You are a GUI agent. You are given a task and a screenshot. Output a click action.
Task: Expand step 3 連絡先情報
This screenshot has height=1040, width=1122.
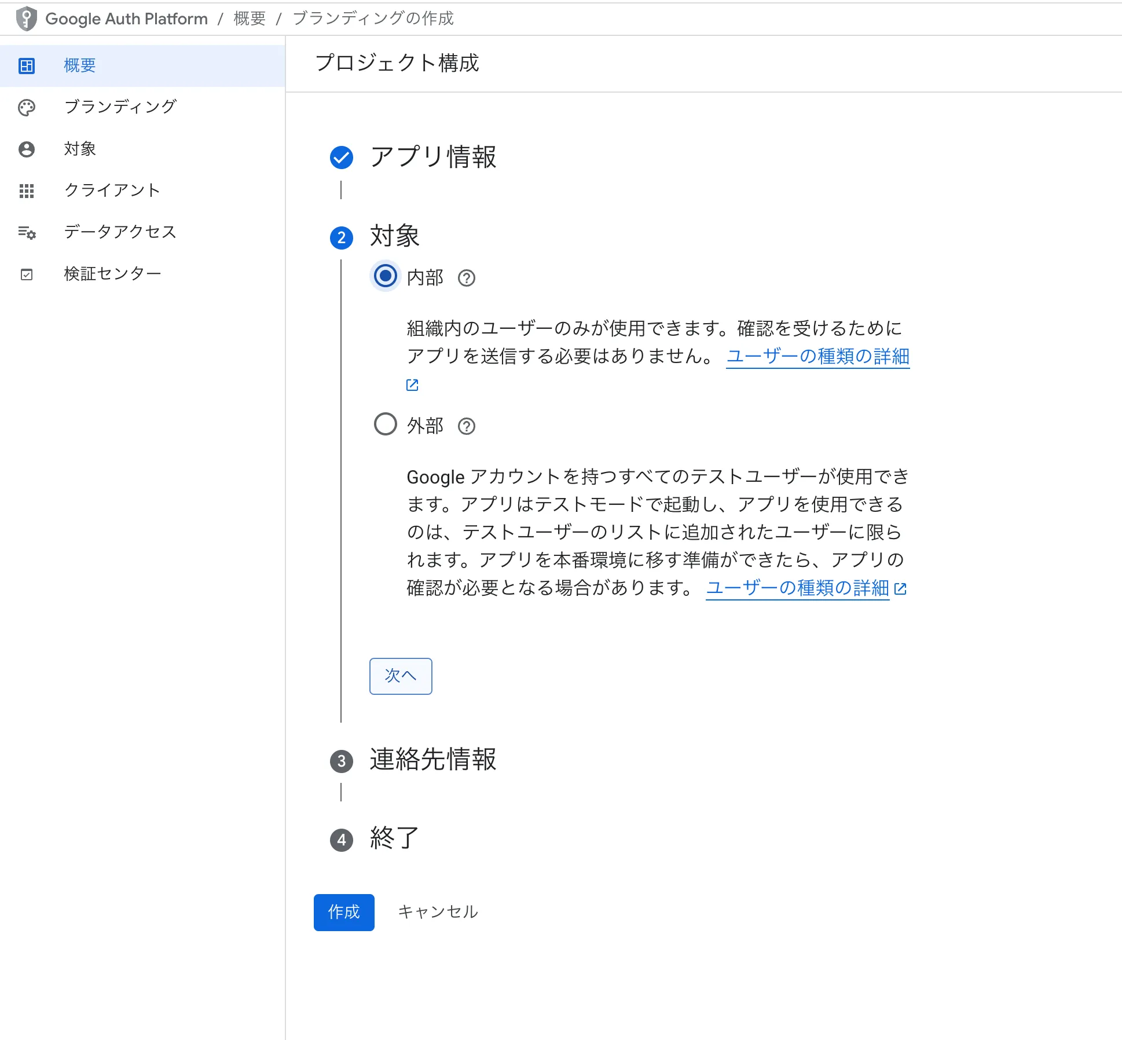[x=431, y=761]
